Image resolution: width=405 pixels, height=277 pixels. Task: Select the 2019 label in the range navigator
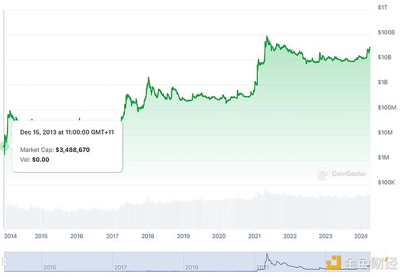point(191,268)
